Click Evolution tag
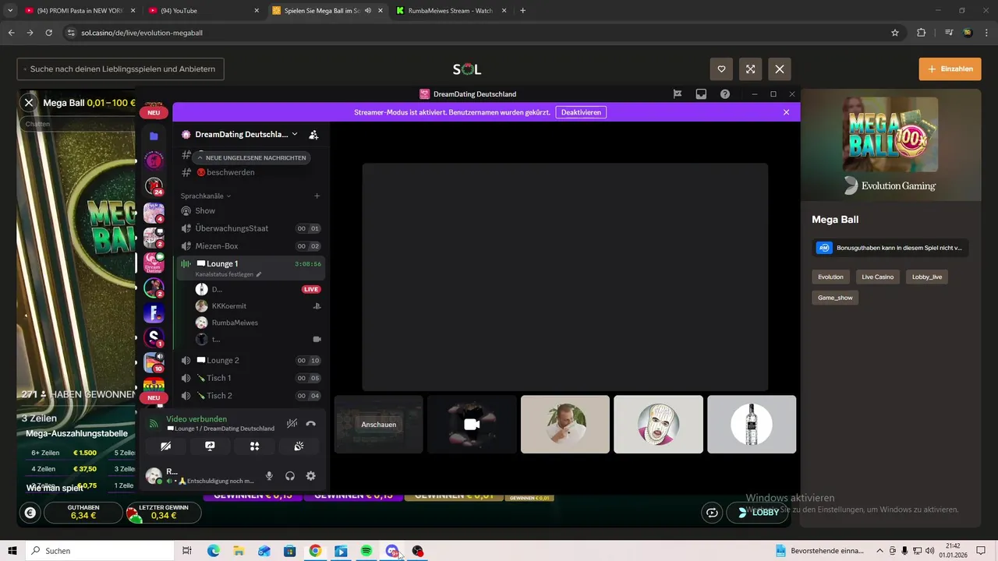The height and width of the screenshot is (561, 998). (830, 277)
